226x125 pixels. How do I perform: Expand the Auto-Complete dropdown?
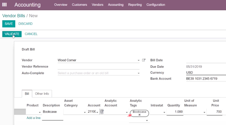point(139,73)
